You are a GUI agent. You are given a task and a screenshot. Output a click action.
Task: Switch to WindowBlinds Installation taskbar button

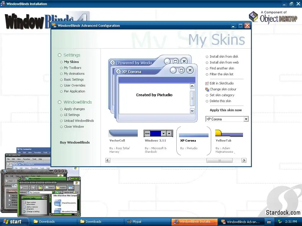pyautogui.click(x=194, y=222)
